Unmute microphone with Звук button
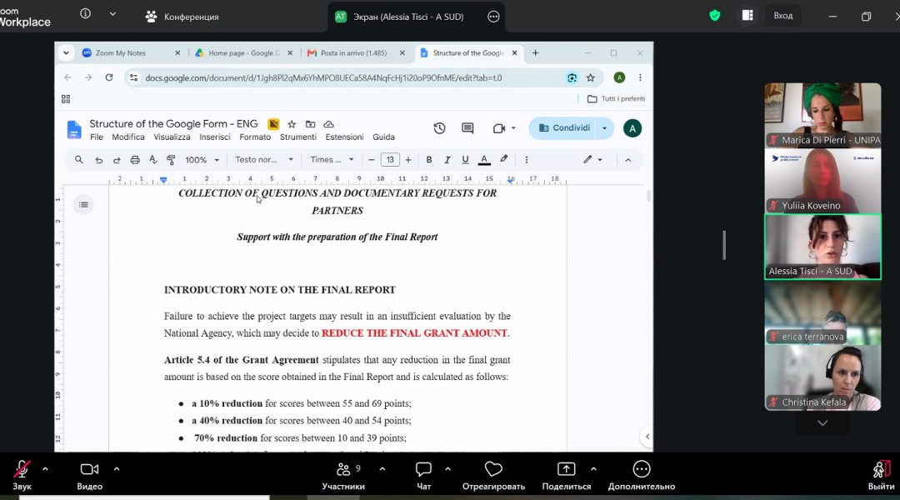 click(22, 476)
